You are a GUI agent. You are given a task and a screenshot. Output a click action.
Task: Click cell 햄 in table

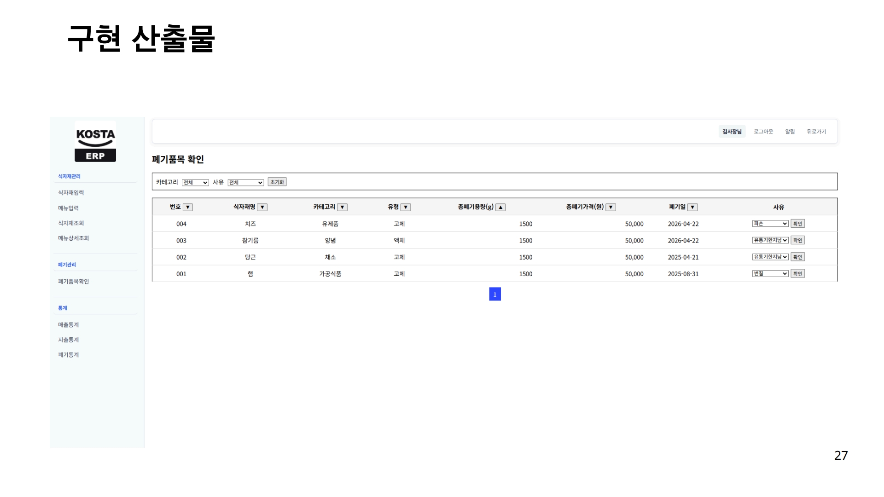point(250,274)
